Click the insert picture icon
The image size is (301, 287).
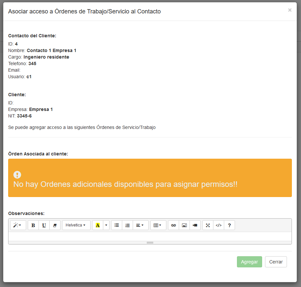pos(184,225)
